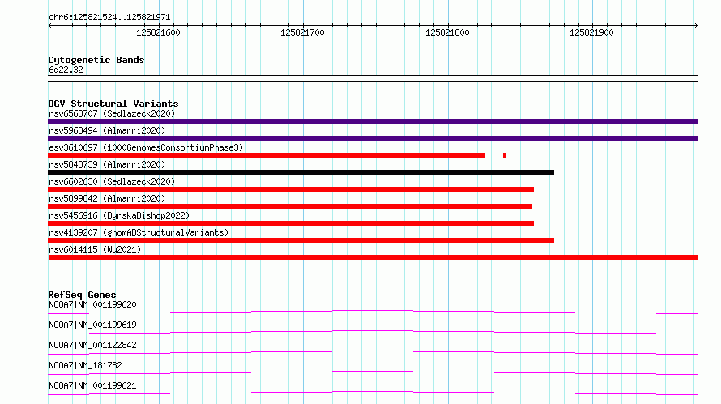
Task: Select variant label nsv6602630 (Sedlazeck2020)
Action: tap(112, 181)
